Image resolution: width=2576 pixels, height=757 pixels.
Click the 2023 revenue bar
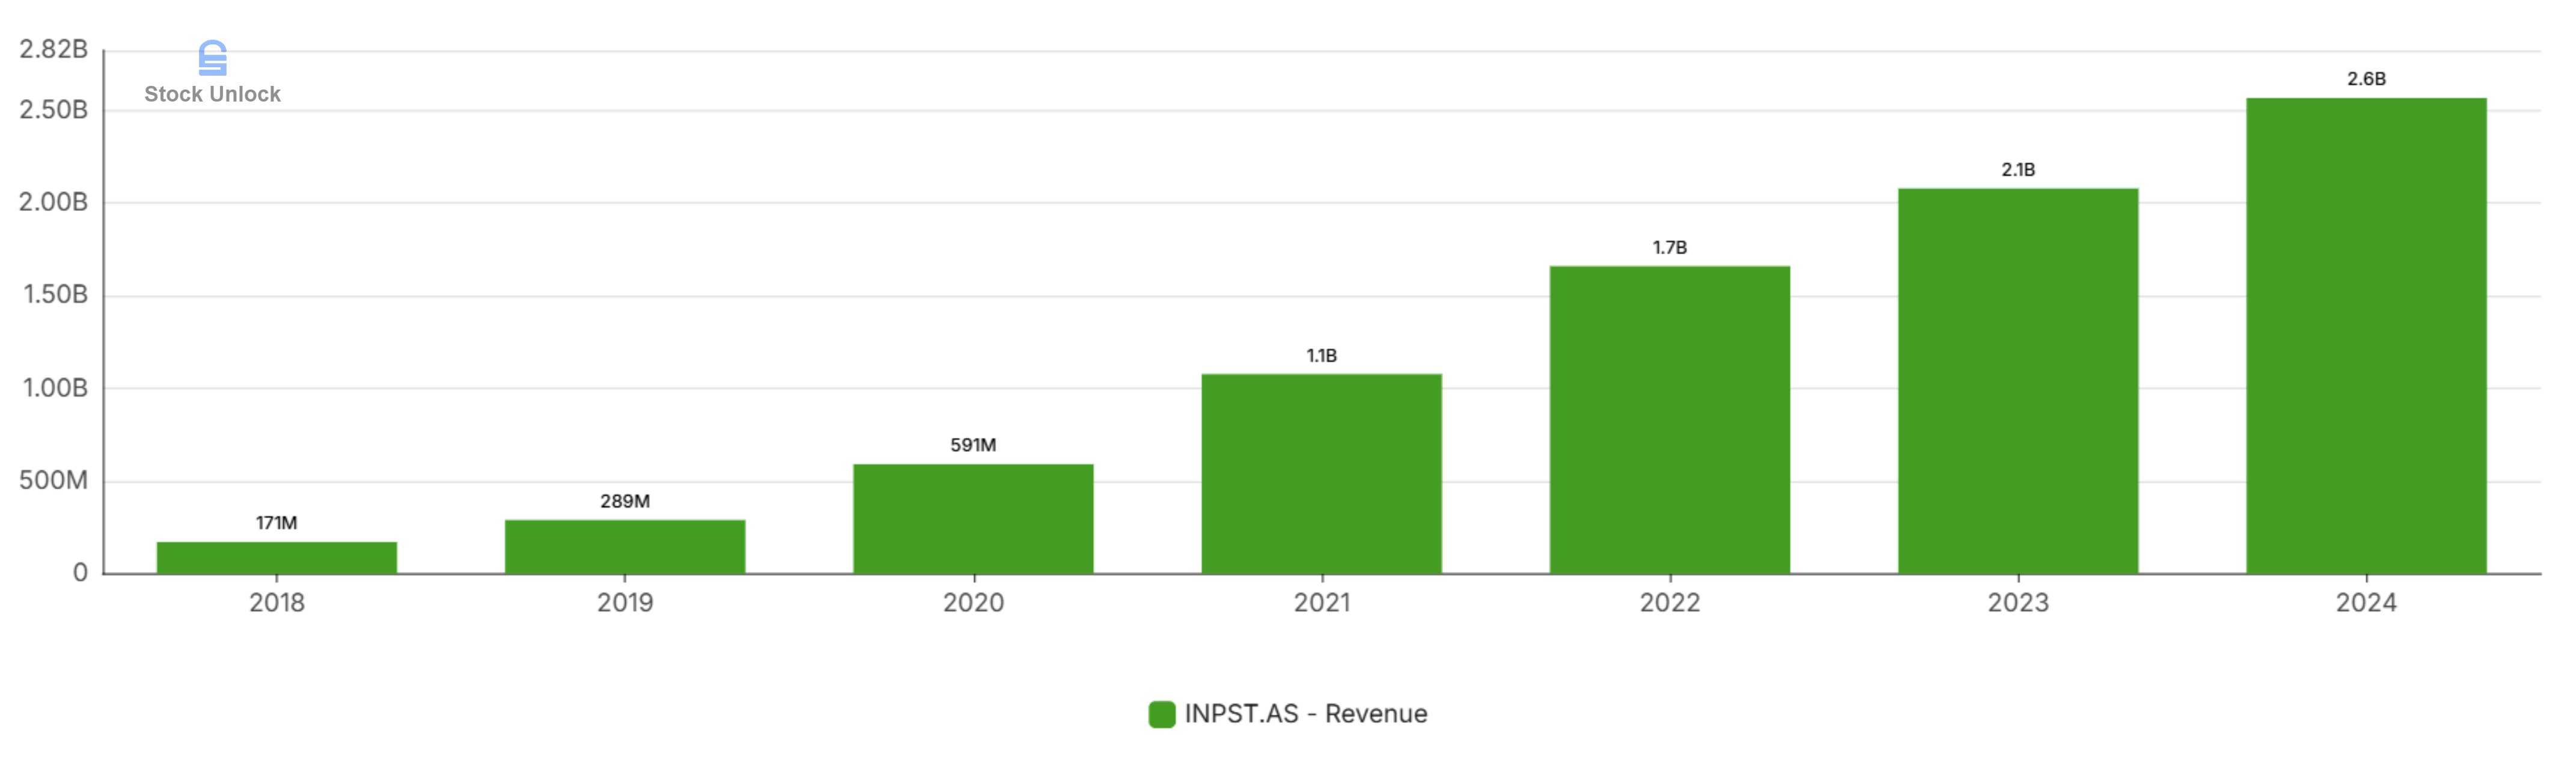click(2018, 381)
